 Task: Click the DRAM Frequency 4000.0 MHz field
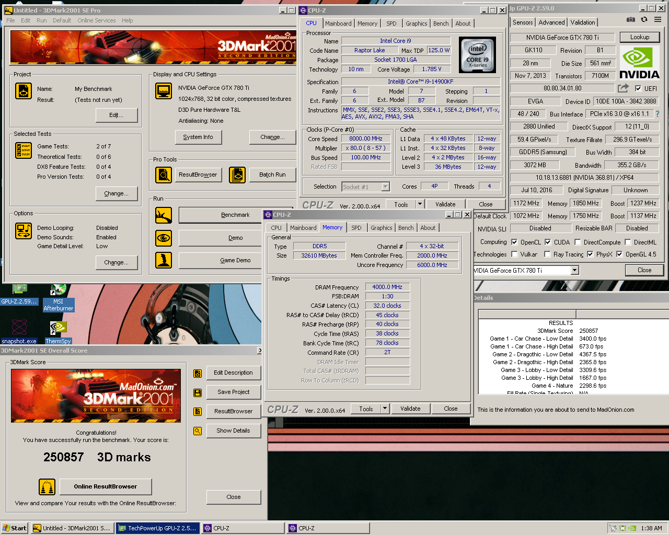pos(387,287)
